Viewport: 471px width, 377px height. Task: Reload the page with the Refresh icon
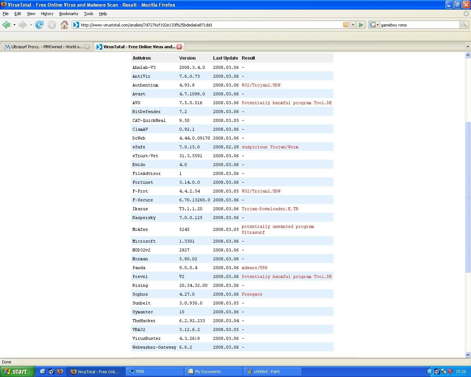pos(39,25)
